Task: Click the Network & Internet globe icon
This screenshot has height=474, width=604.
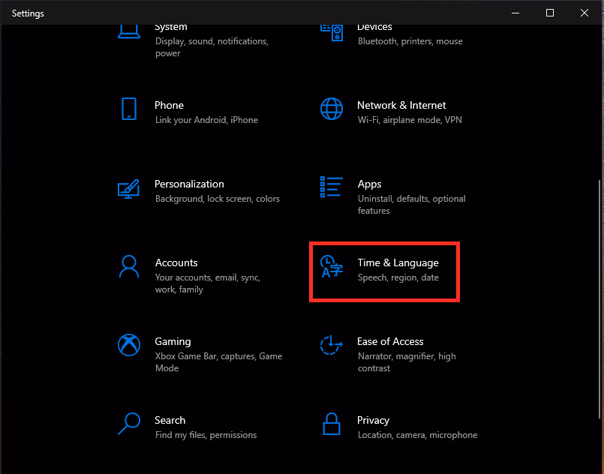Action: tap(331, 109)
